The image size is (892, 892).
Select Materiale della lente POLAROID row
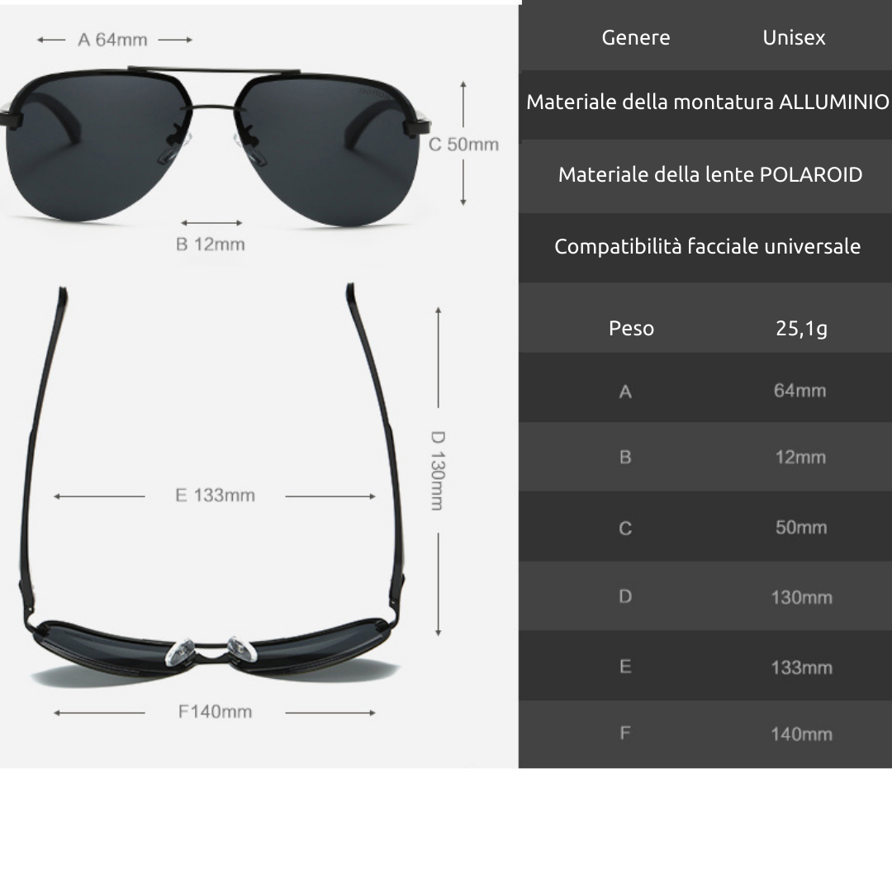point(705,174)
